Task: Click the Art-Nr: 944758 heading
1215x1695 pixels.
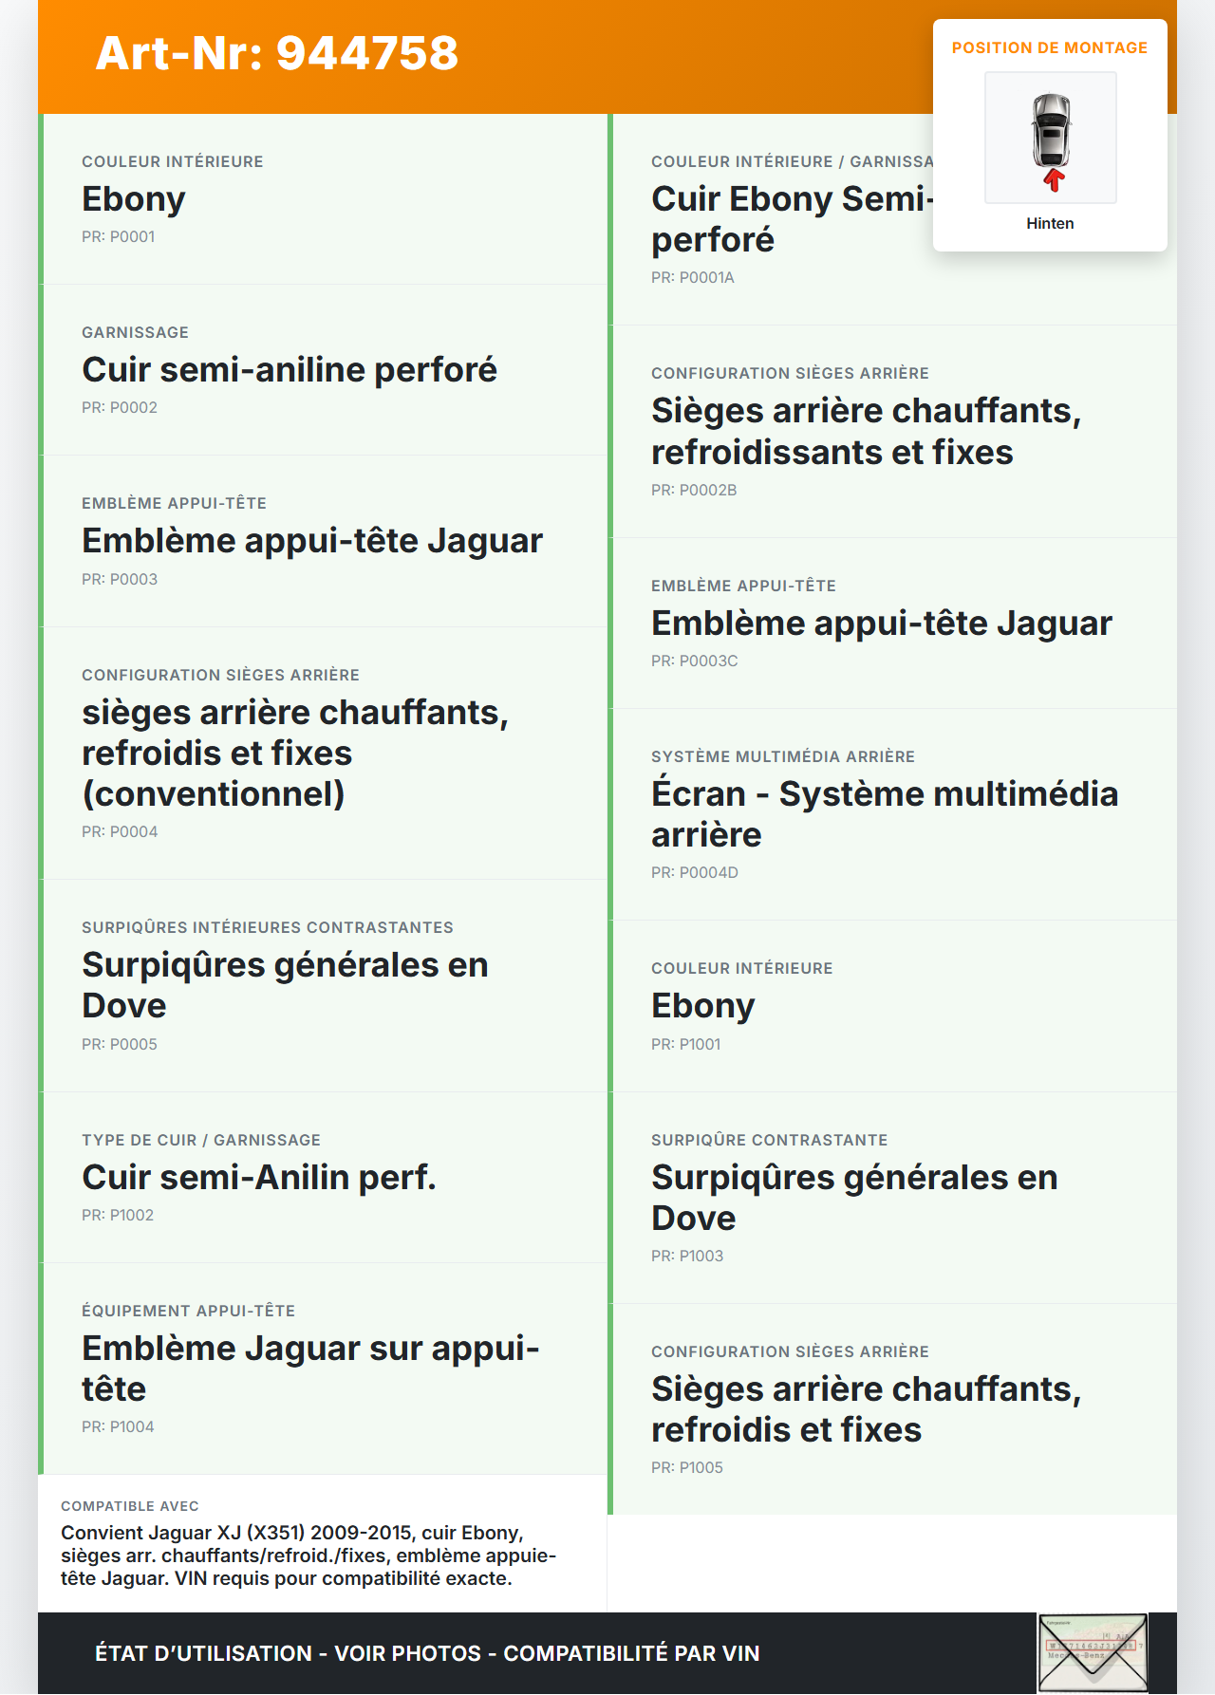Action: (x=277, y=53)
